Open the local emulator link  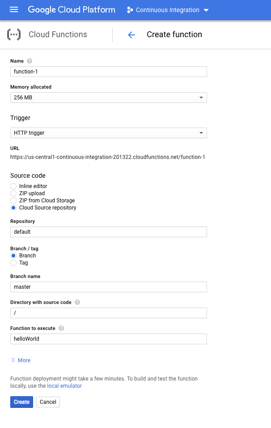click(64, 385)
